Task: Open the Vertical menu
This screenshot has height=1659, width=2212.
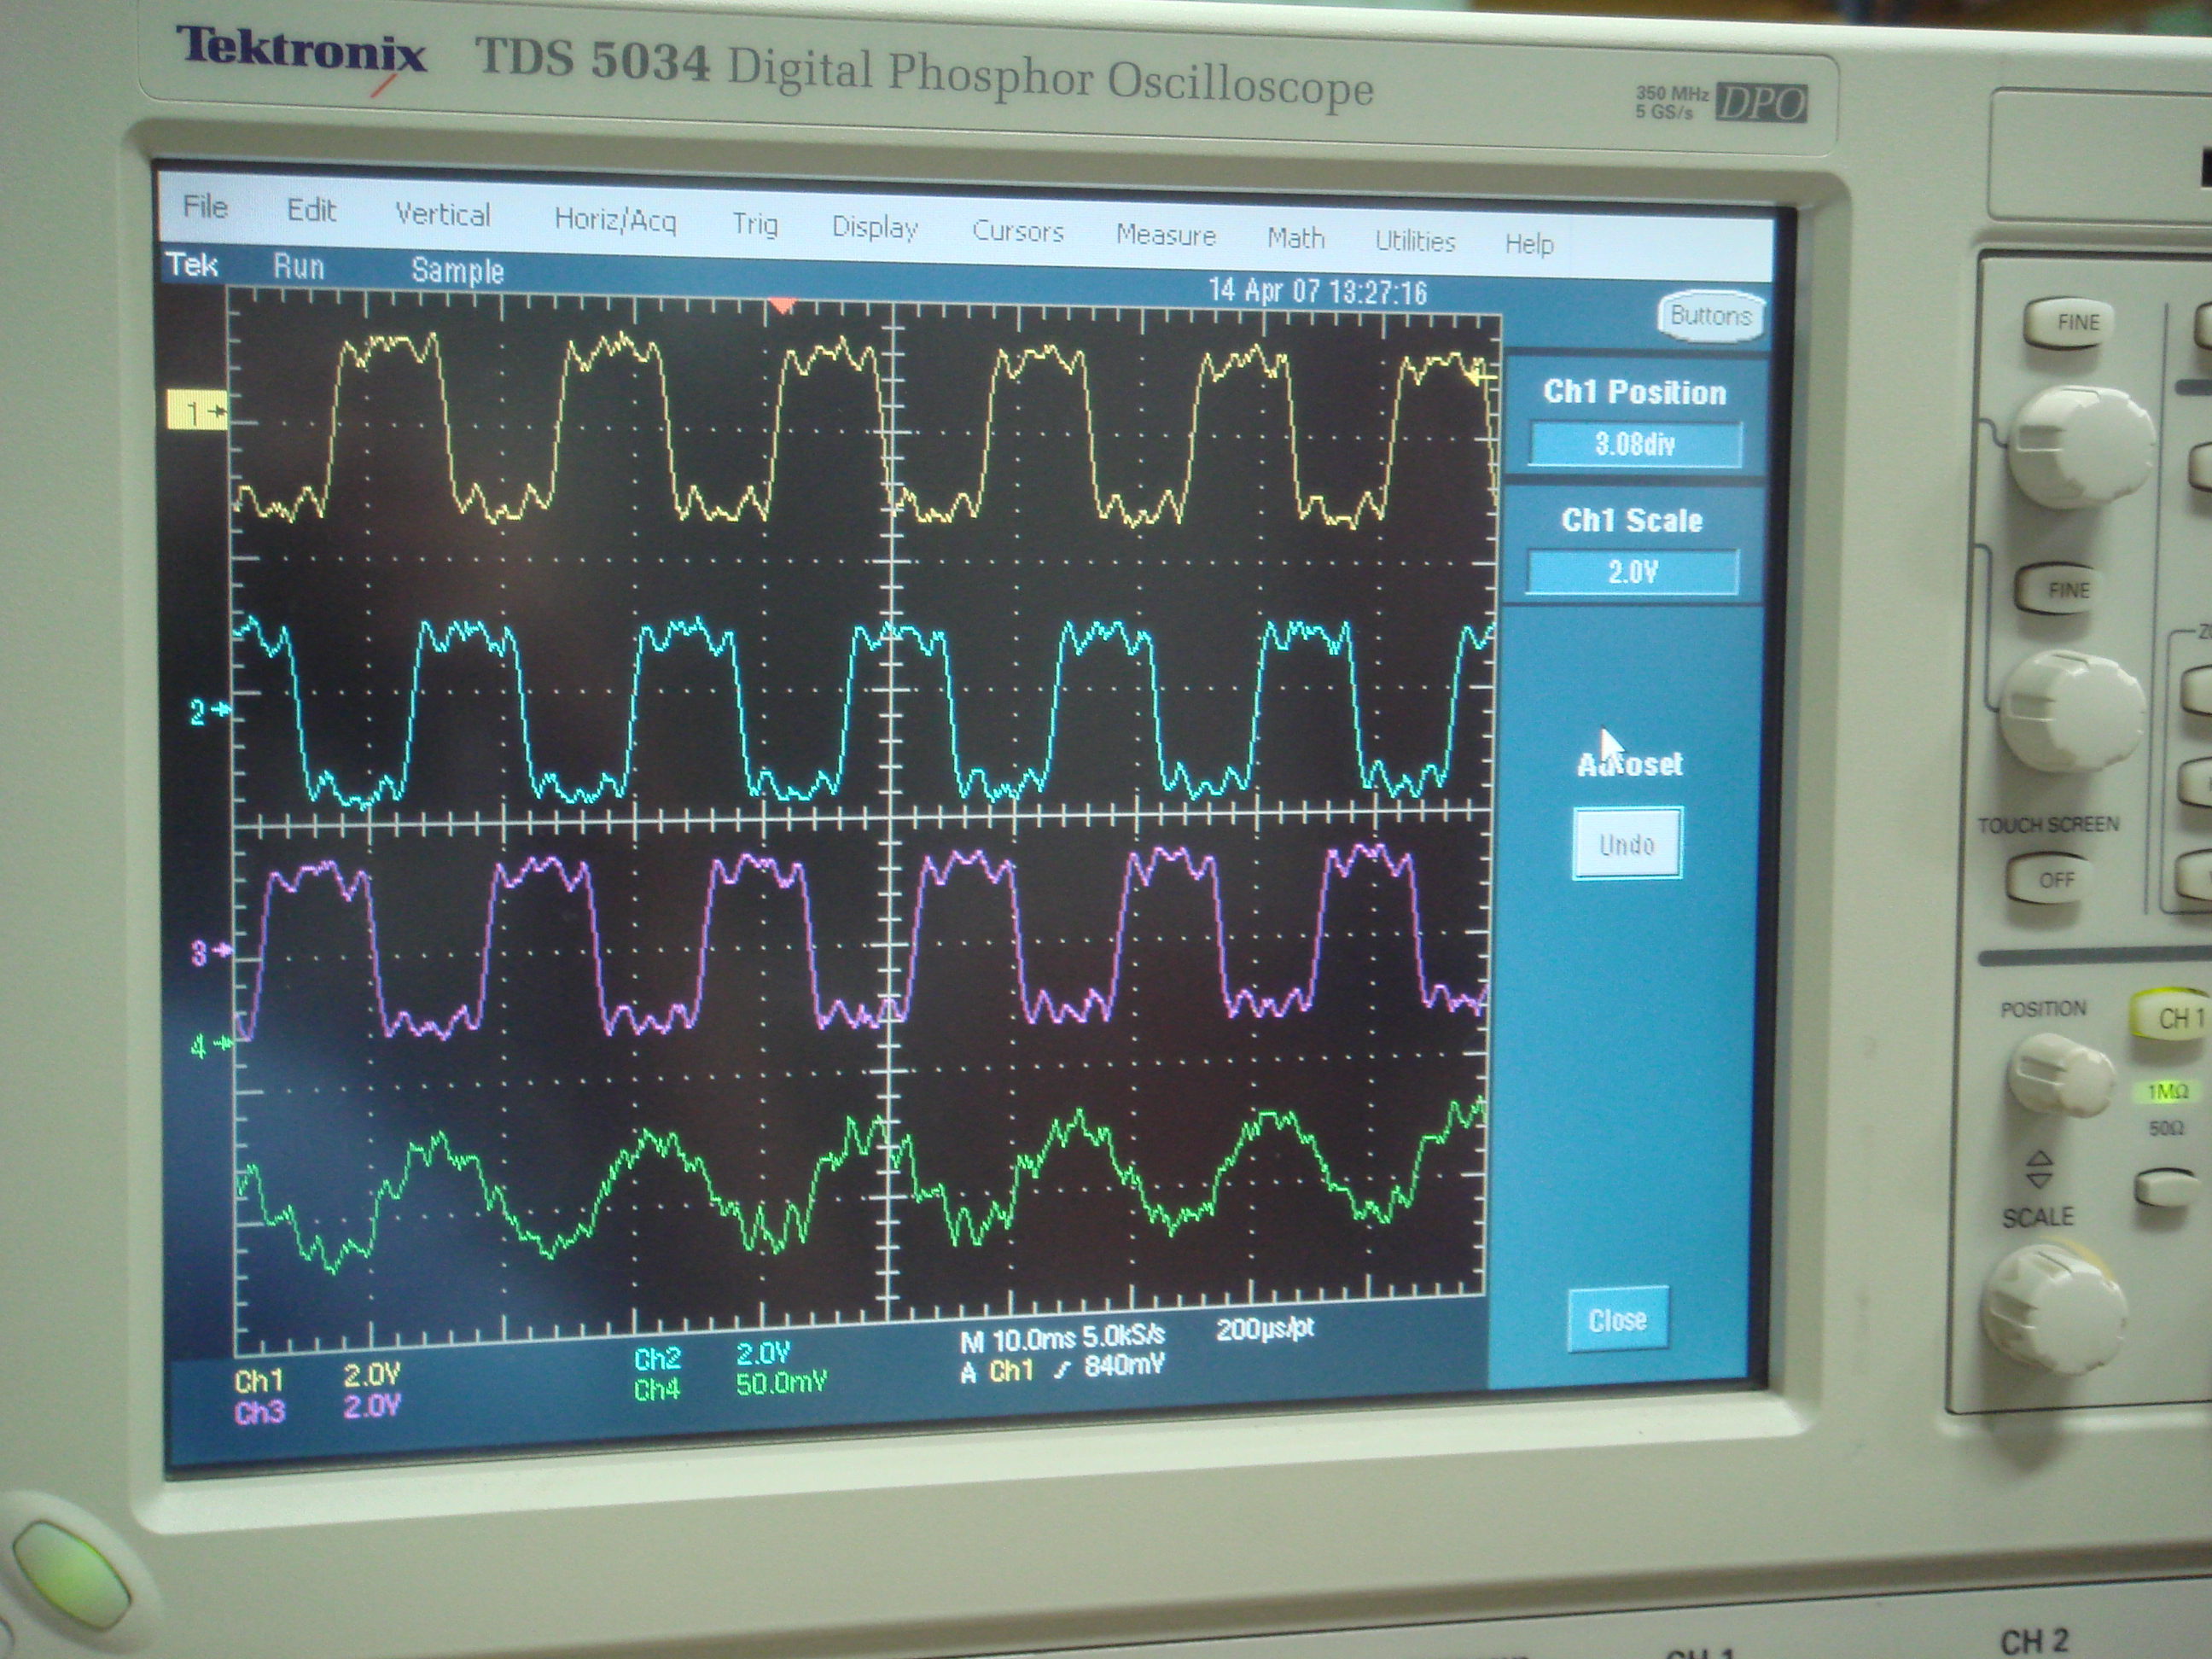Action: (442, 214)
